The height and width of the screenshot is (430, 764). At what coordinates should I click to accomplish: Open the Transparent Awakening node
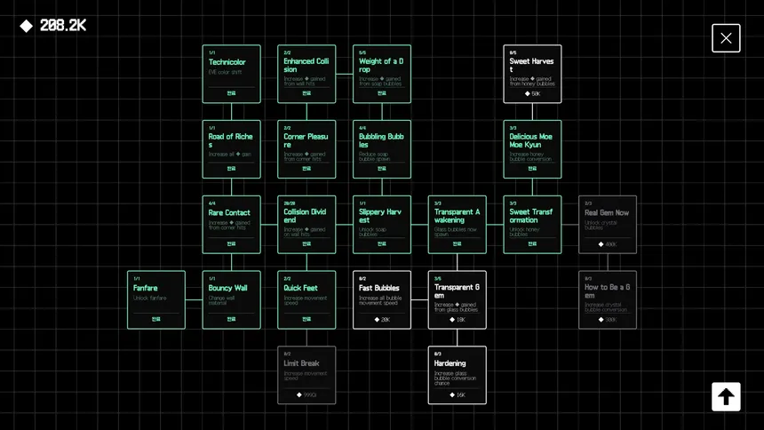point(458,225)
